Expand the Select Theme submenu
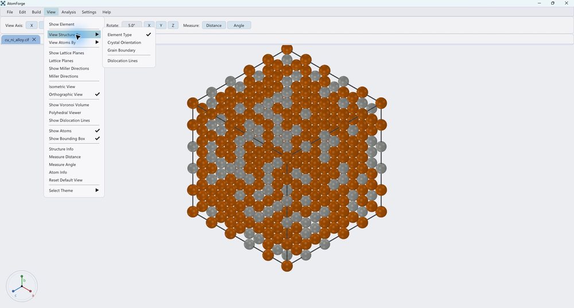 [x=73, y=191]
